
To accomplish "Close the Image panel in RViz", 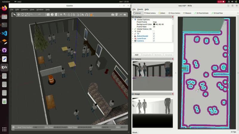I will click(x=173, y=94).
